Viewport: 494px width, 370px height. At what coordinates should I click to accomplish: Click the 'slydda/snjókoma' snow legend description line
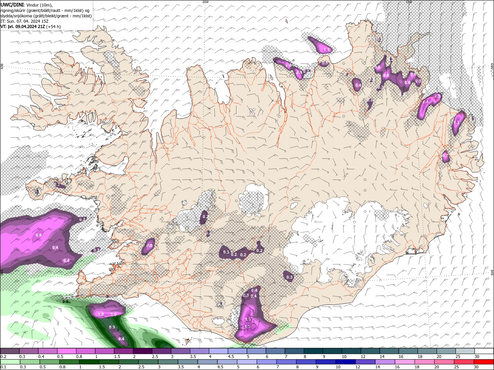coord(46,16)
